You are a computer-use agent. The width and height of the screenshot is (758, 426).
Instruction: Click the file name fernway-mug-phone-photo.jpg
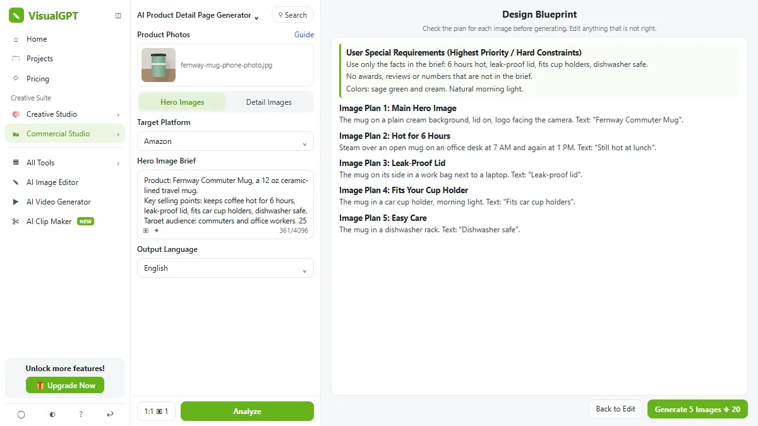tap(227, 65)
